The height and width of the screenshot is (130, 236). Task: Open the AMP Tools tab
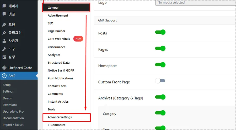click(x=51, y=109)
